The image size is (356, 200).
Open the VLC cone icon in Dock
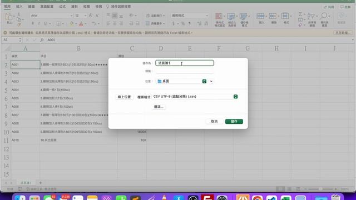(164, 197)
